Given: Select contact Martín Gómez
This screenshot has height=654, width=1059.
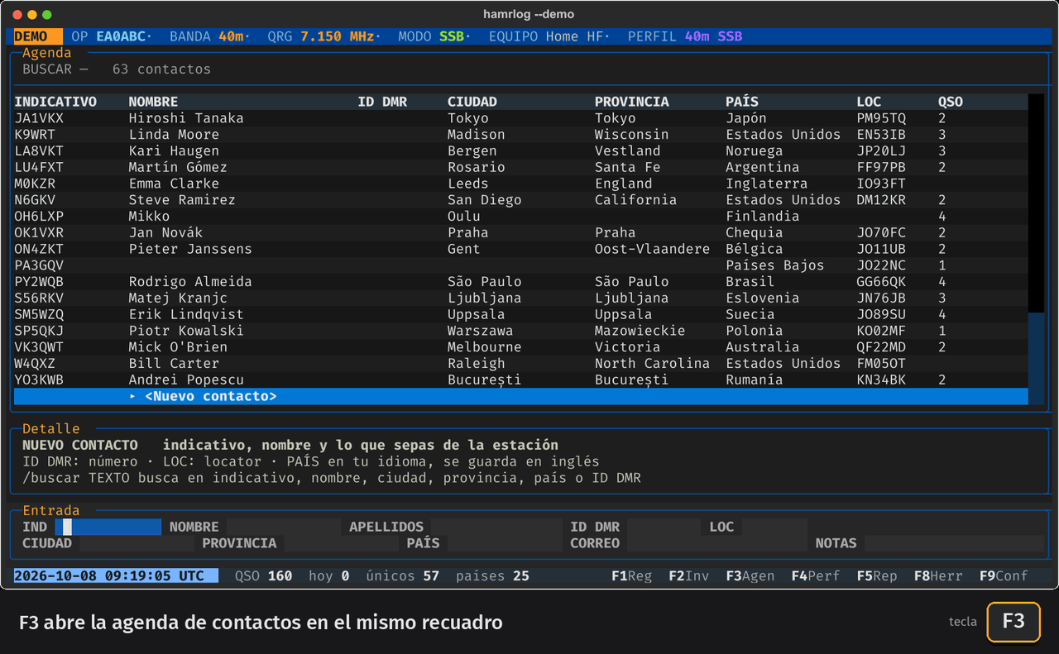Looking at the screenshot, I should coord(178,167).
